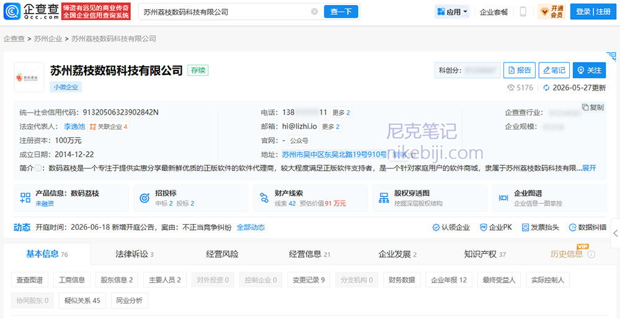Collapse side panel with right-edge chevron
Screen dimensions: 620x319
(615, 234)
